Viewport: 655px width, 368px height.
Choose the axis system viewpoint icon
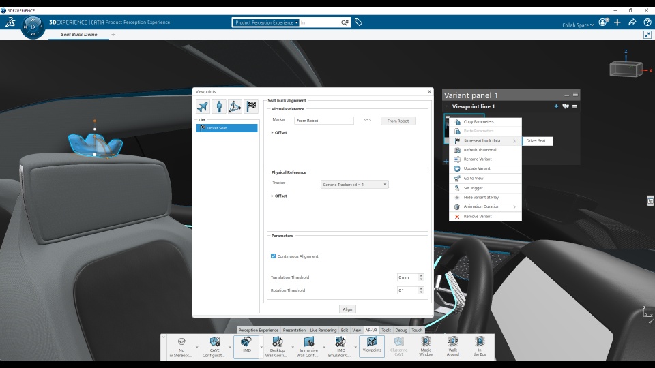point(235,107)
